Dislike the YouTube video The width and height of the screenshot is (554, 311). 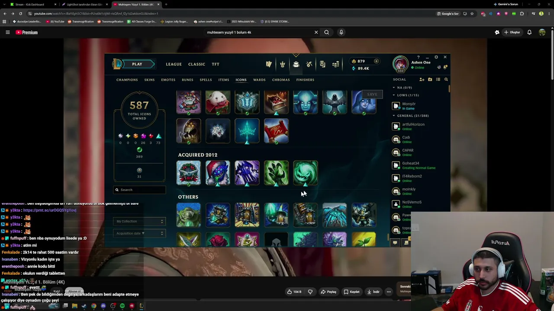click(310, 292)
